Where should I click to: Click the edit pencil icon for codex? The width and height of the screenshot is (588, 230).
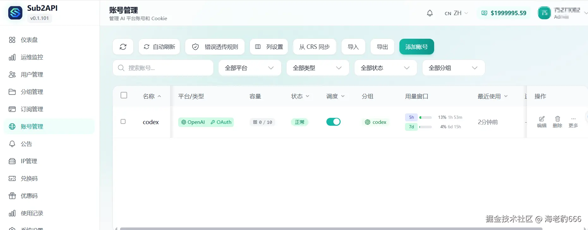[x=542, y=119]
